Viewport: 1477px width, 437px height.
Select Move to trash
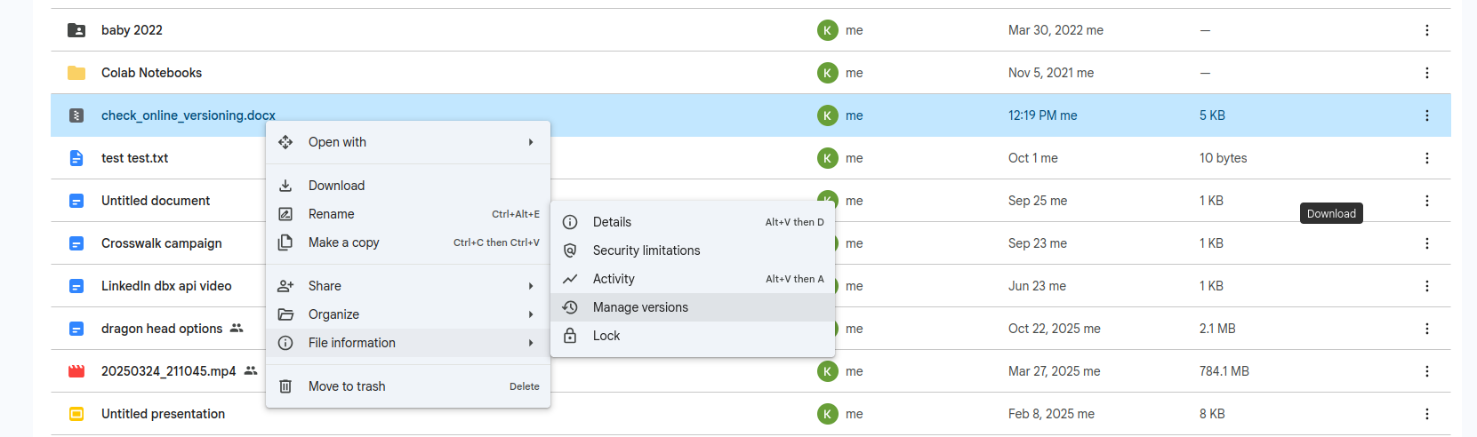coord(408,386)
